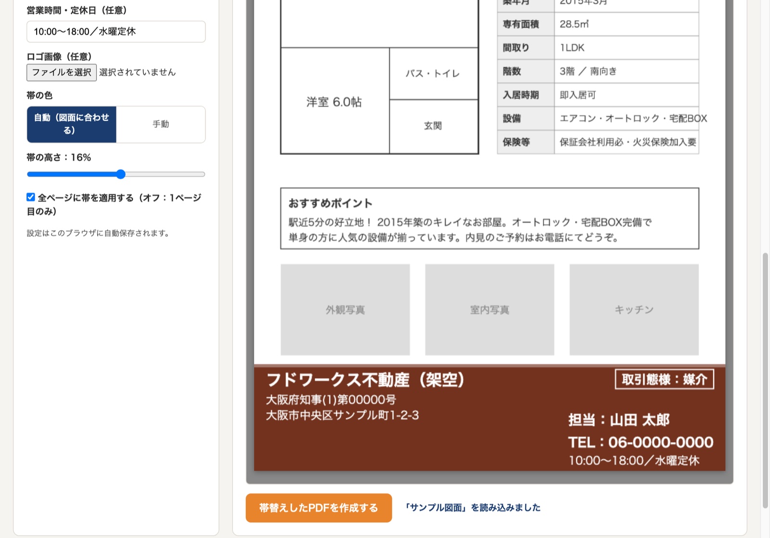Select 手動 band color mode
Viewport: 770px width, 538px height.
[161, 124]
